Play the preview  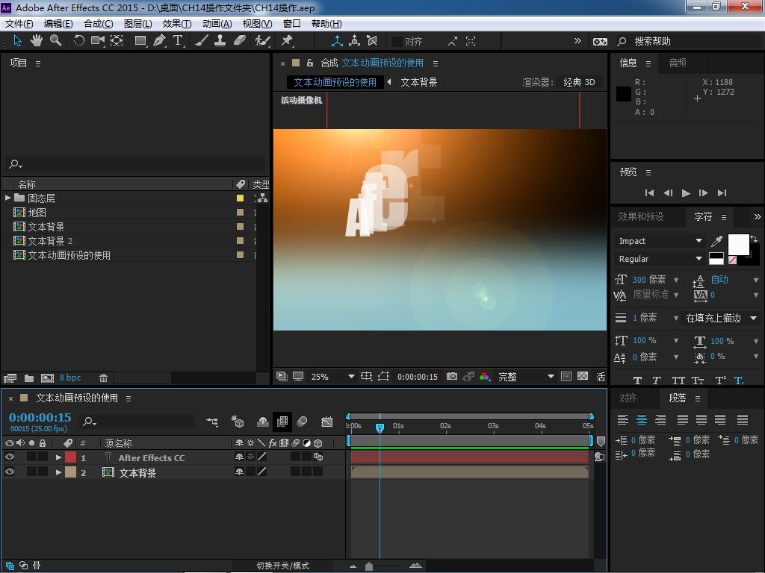pos(686,193)
